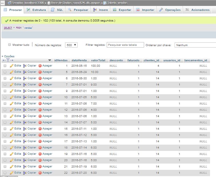Click the left-right column toggle arrows icon
The width and height of the screenshot is (216, 177).
pos(8,60)
